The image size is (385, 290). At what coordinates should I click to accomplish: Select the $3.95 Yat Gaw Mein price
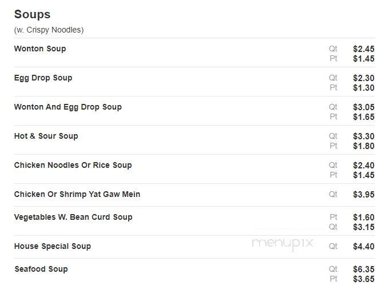364,195
